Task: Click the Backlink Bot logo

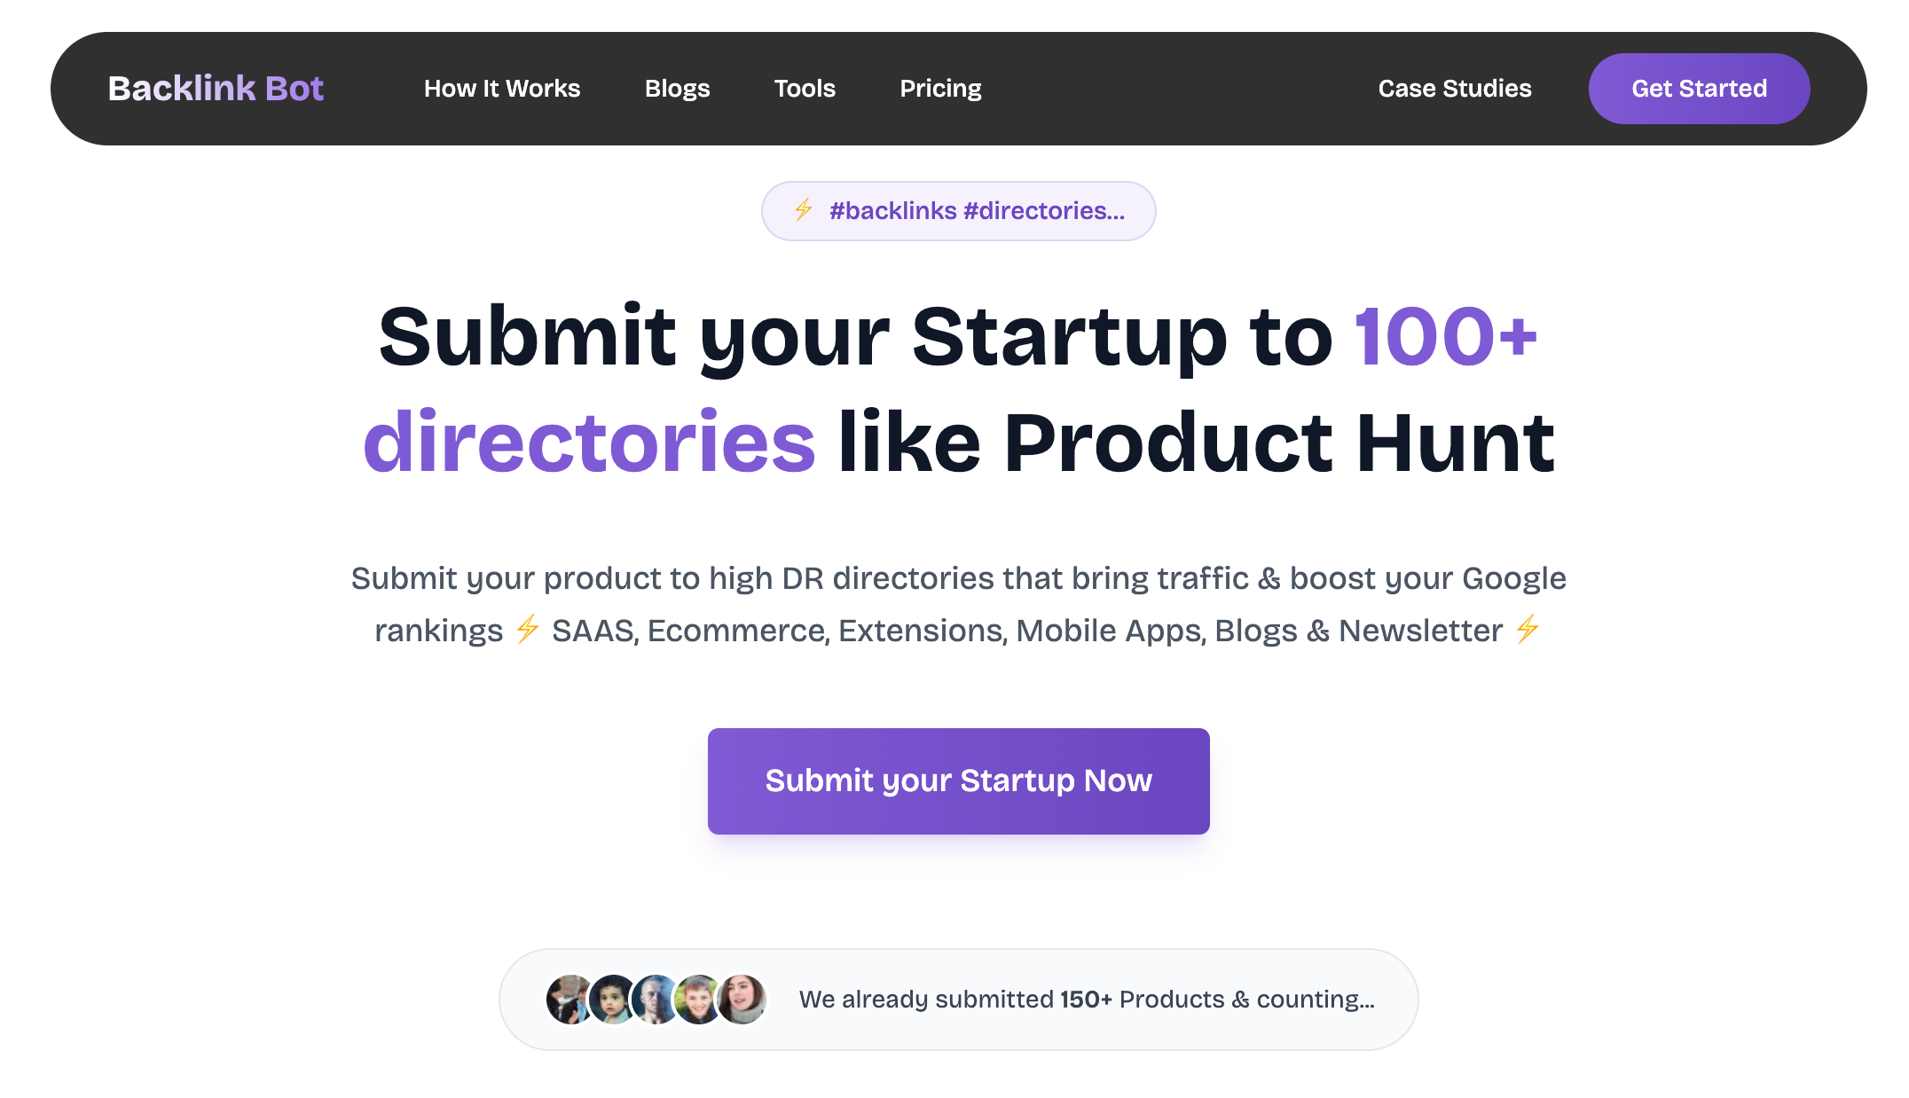Action: coord(216,89)
